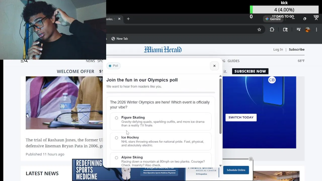Image resolution: width=322 pixels, height=181 pixels.
Task: Click the kick goal progress bar
Action: 284,10
